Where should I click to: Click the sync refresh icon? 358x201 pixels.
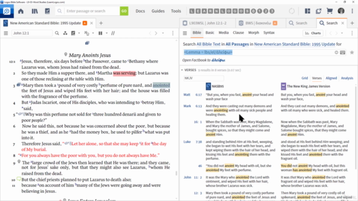tap(291, 11)
